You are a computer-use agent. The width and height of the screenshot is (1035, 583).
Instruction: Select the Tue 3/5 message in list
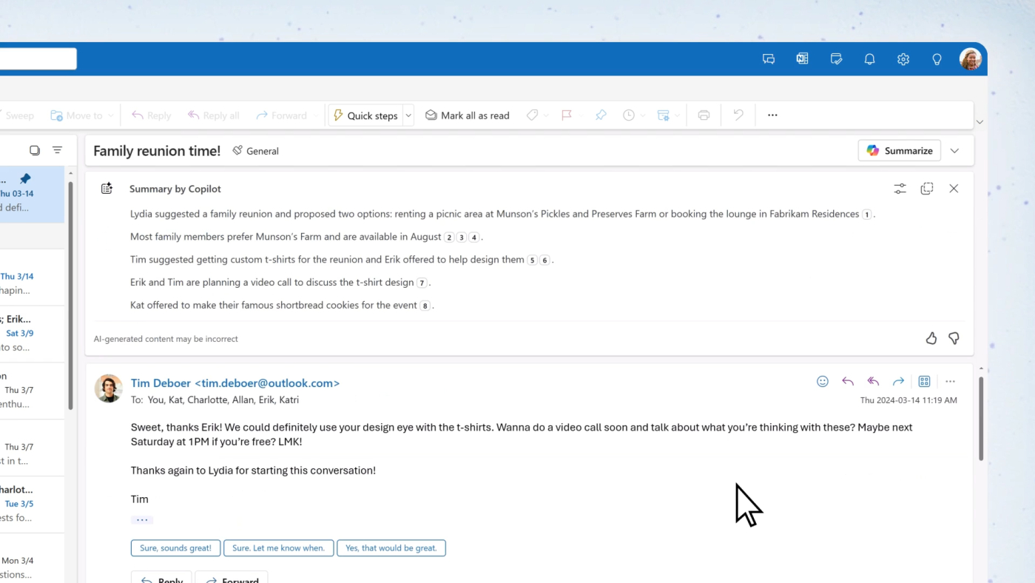click(32, 505)
